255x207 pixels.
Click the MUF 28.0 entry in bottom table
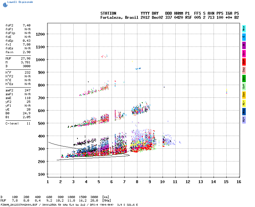(x=94, y=201)
